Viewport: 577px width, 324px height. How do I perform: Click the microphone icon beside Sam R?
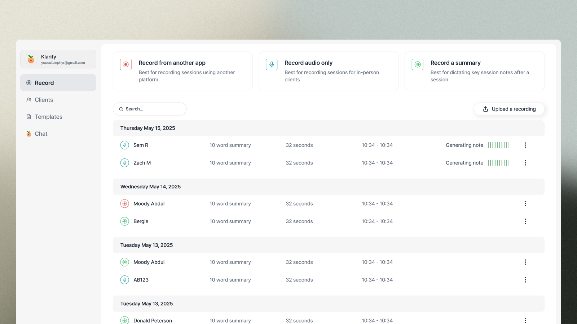(124, 145)
